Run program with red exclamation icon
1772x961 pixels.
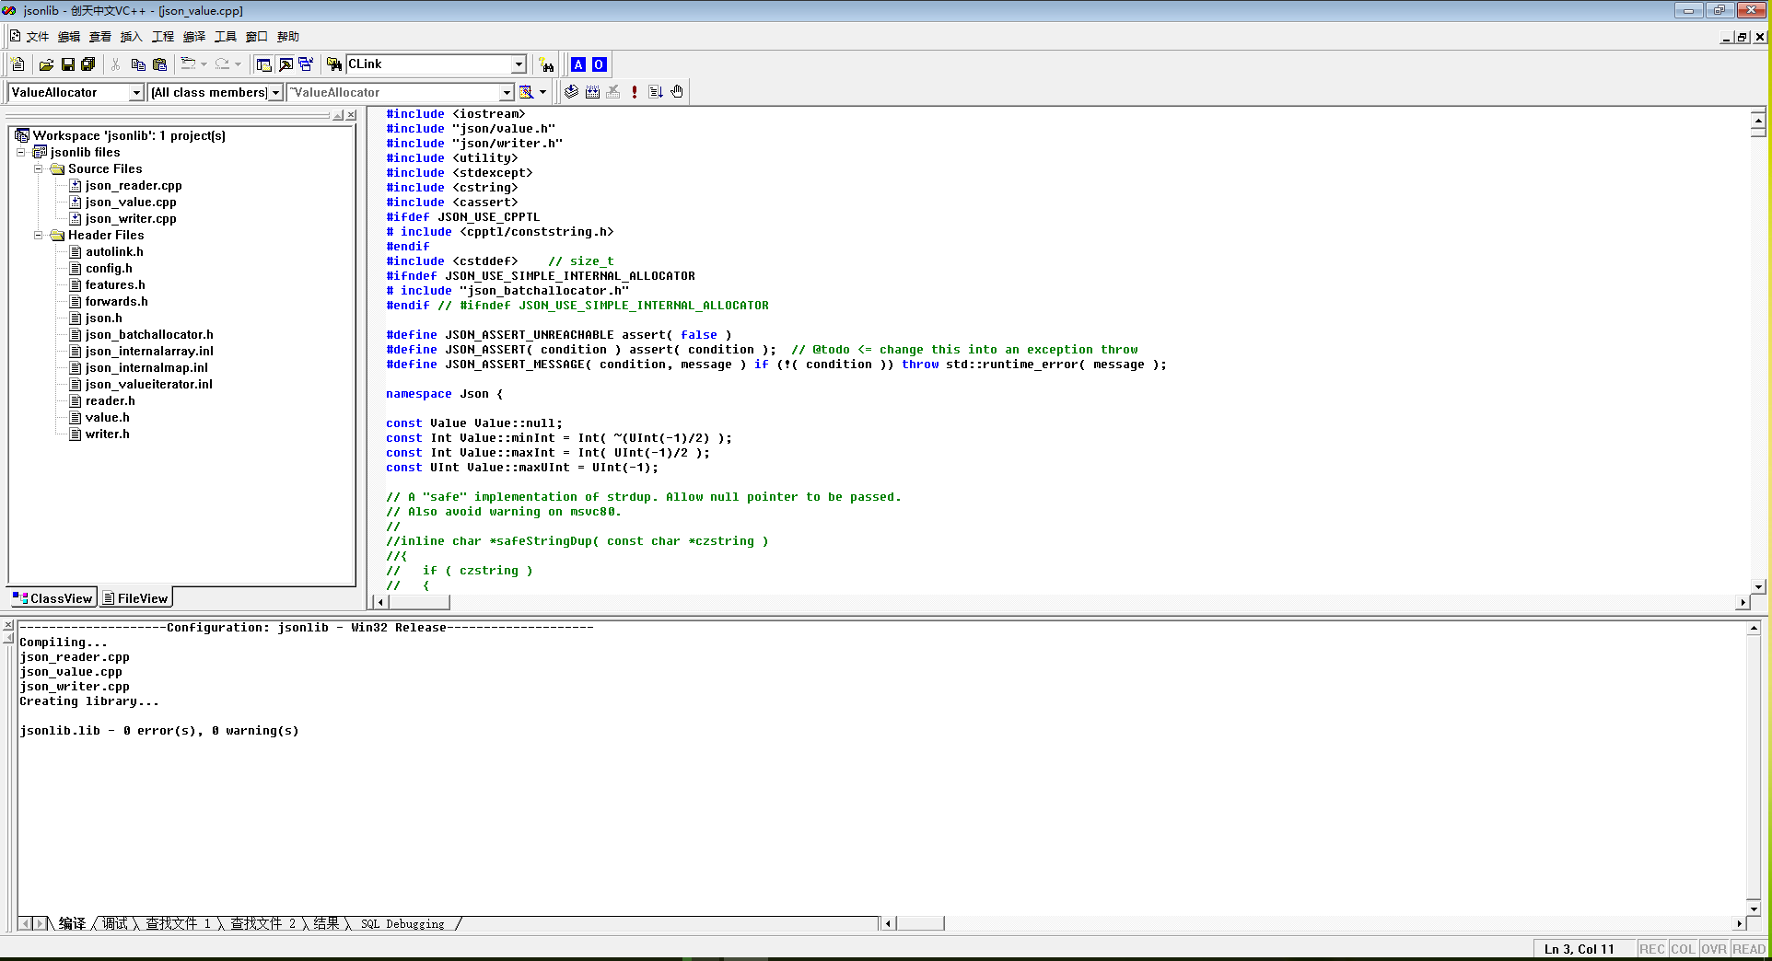point(635,92)
